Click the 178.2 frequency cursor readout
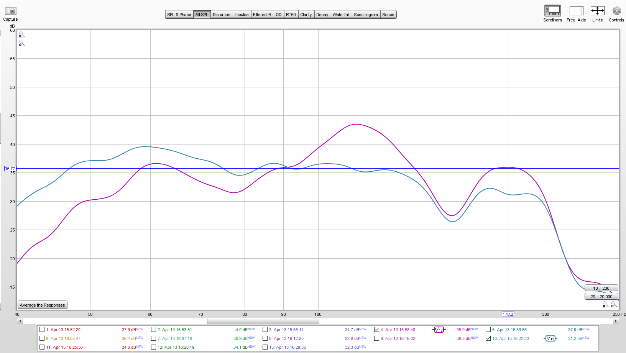Viewport: 626px width, 353px height. pyautogui.click(x=508, y=314)
